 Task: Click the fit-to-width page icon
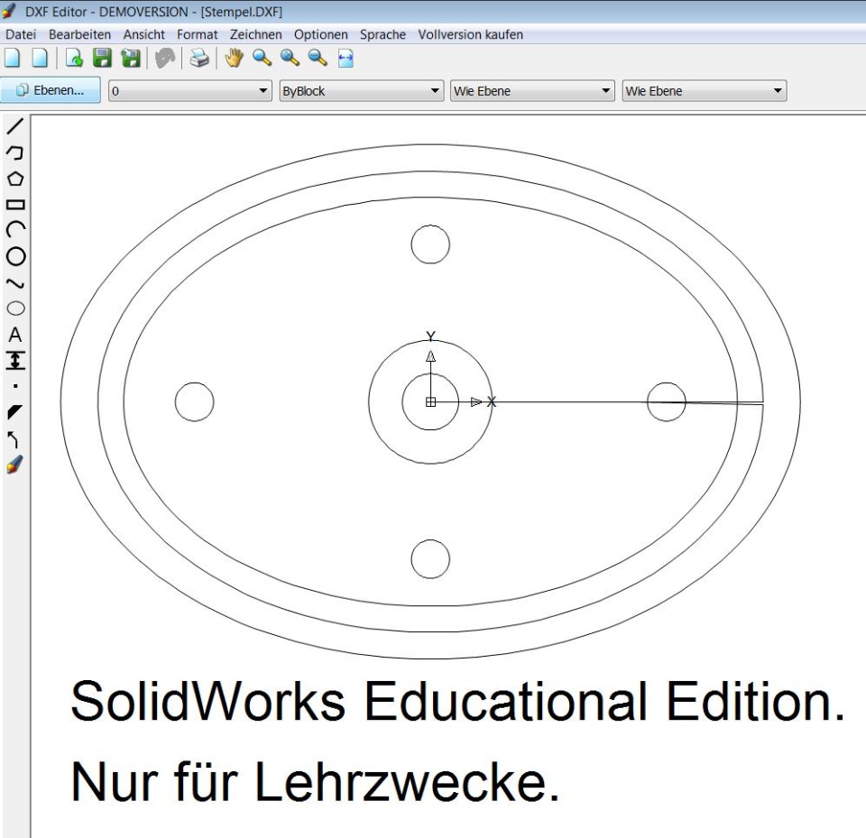pos(345,58)
